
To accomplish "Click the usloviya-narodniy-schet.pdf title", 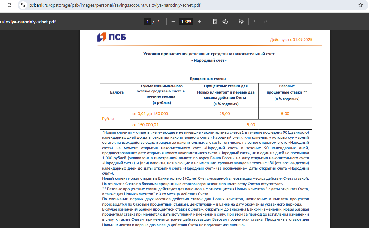I will [x=28, y=22].
